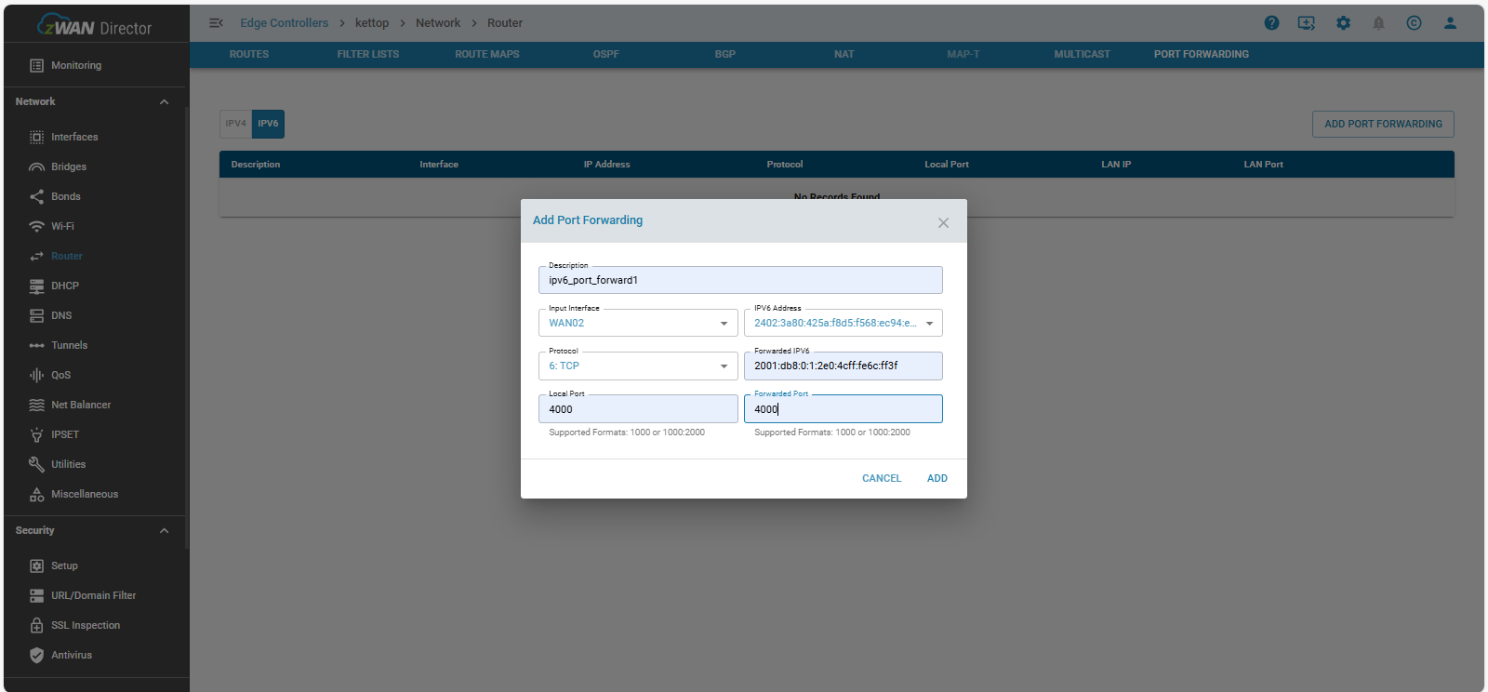Open the BGP tab

(x=724, y=54)
